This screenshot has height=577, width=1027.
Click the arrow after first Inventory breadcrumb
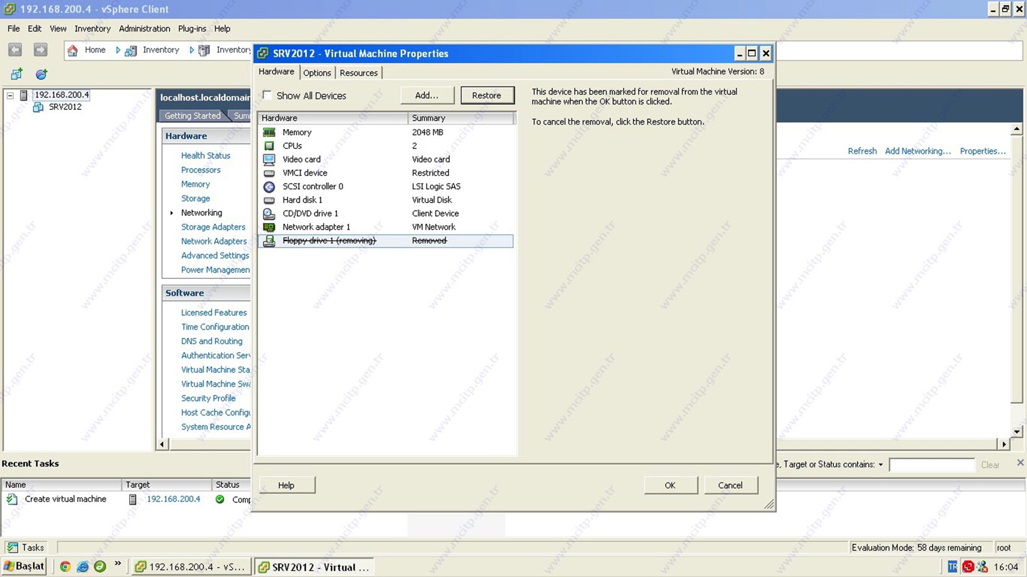click(191, 50)
